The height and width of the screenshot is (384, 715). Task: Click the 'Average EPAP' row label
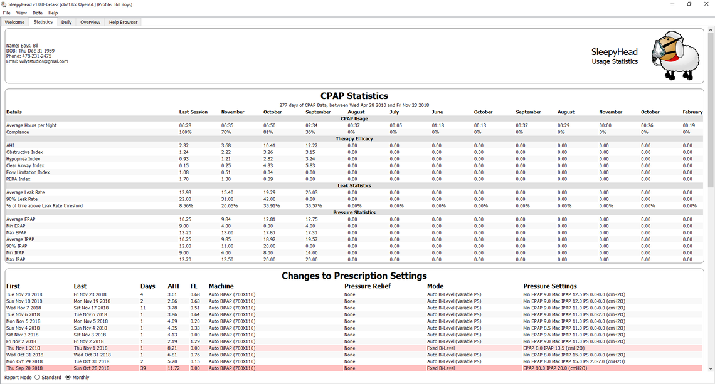pyautogui.click(x=21, y=219)
